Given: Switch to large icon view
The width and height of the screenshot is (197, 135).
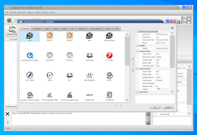Looking at the screenshot, I should click(x=116, y=106).
